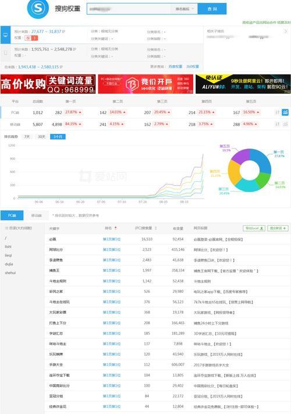Open the 竞价开户 red banner ad

(145, 84)
